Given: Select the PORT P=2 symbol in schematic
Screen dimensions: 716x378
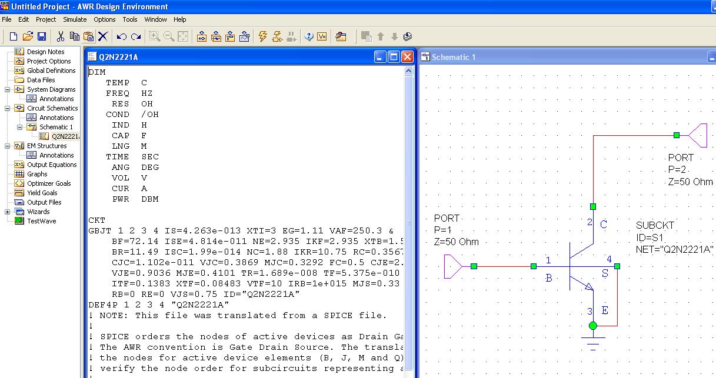Looking at the screenshot, I should [x=698, y=135].
